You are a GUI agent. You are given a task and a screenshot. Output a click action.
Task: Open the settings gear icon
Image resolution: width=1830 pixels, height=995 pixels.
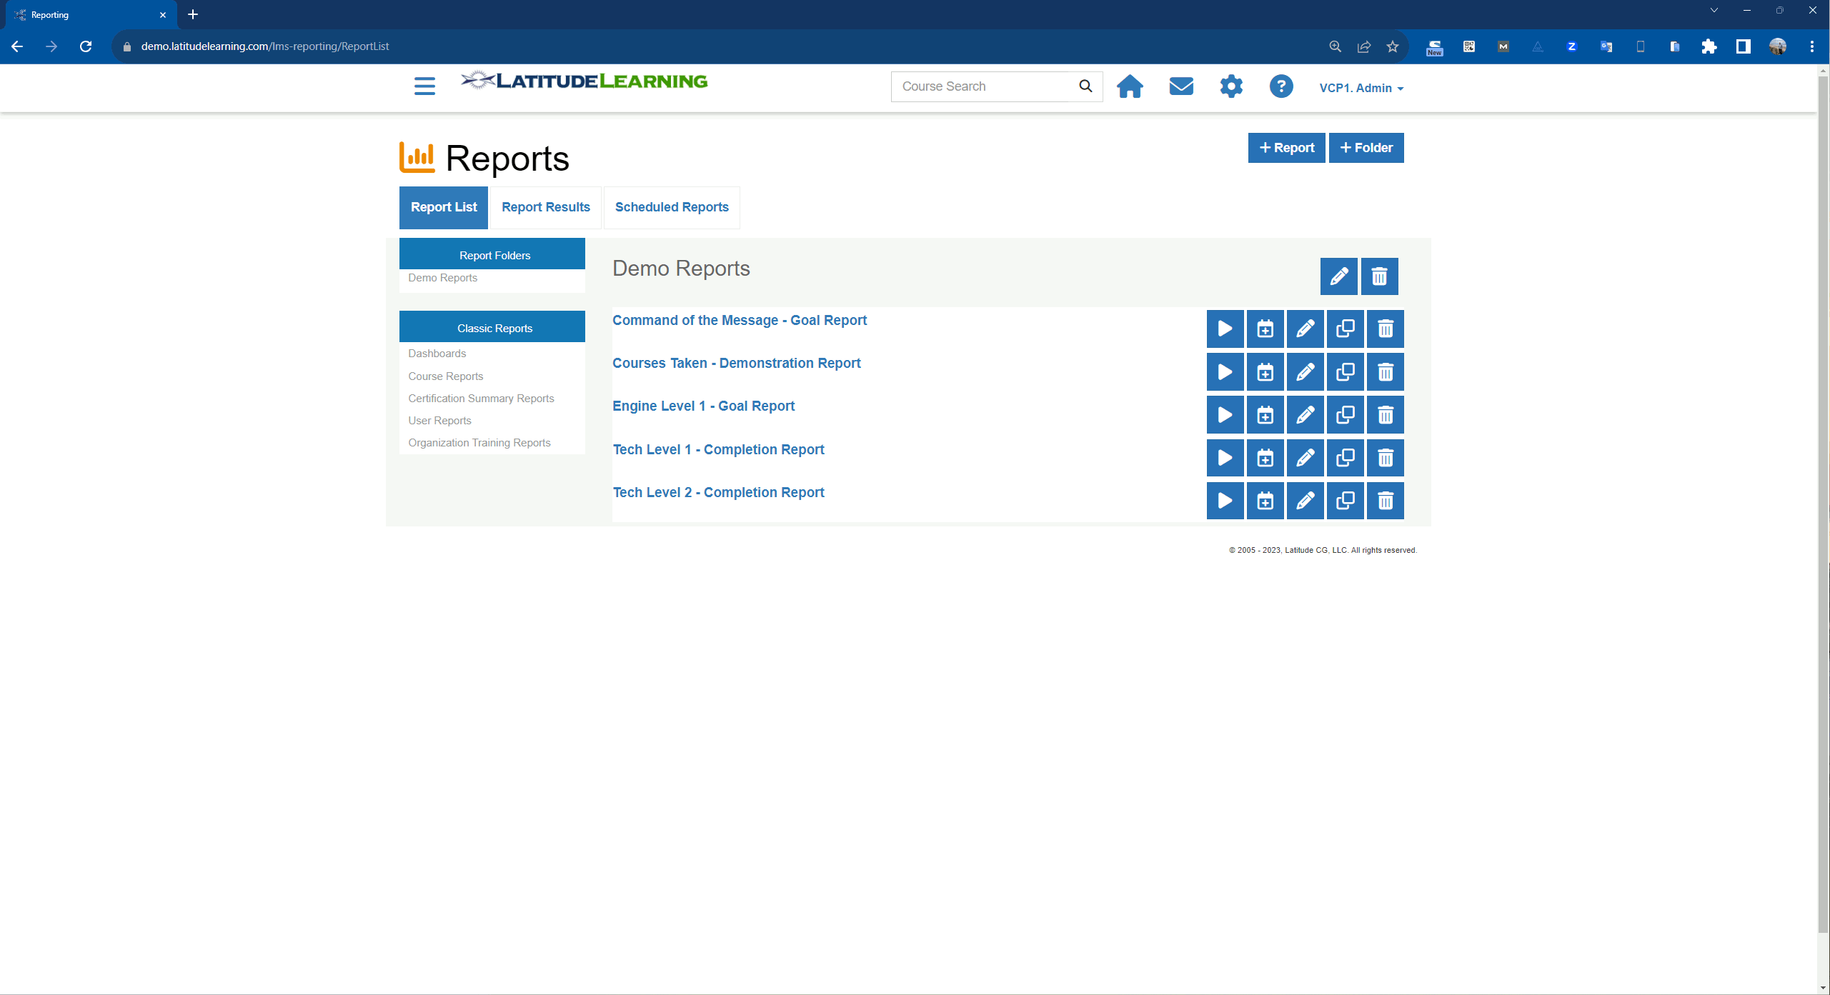[x=1230, y=86]
